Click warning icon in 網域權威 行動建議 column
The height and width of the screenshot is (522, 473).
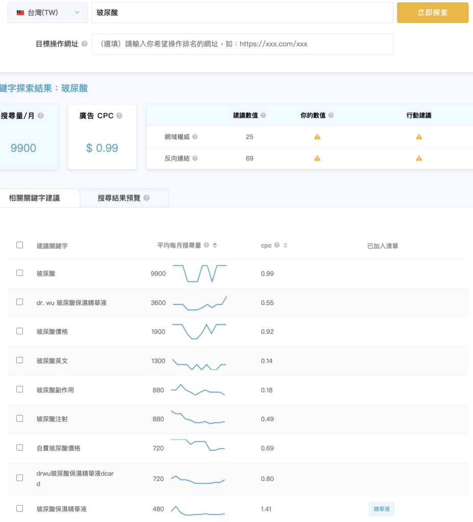pyautogui.click(x=418, y=137)
